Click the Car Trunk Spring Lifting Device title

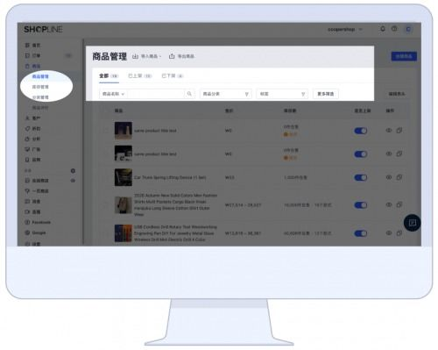click(170, 177)
